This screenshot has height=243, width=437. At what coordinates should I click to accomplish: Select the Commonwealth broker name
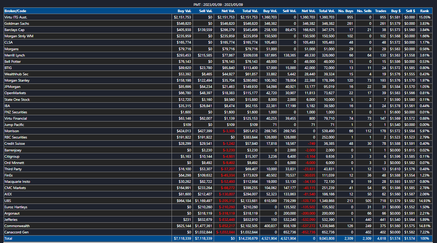click(17, 226)
